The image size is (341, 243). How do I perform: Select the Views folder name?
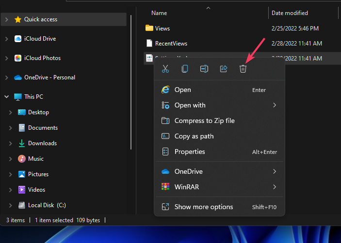coord(162,29)
